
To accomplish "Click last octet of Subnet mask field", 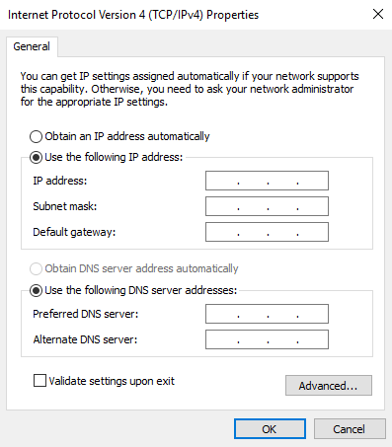I will click(x=313, y=206).
